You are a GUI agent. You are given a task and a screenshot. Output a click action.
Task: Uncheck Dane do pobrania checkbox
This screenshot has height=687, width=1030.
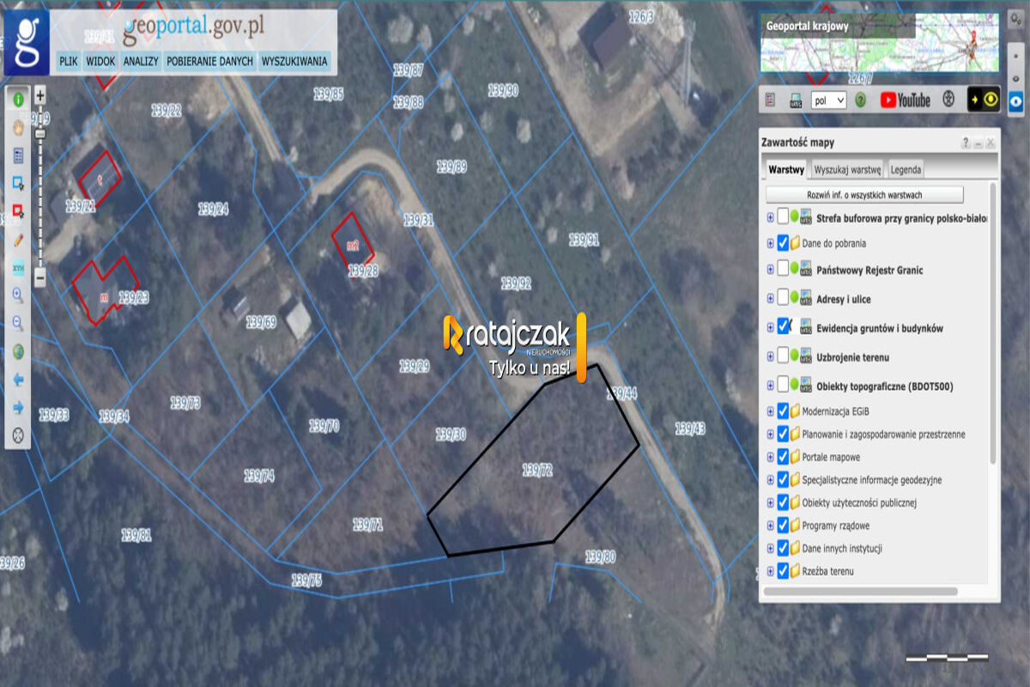(783, 243)
